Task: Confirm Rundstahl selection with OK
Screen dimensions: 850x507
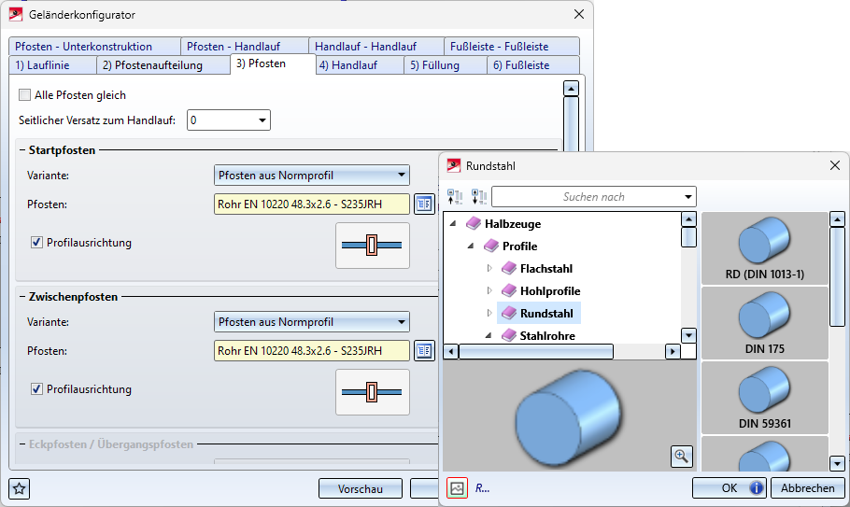Action: click(x=729, y=488)
